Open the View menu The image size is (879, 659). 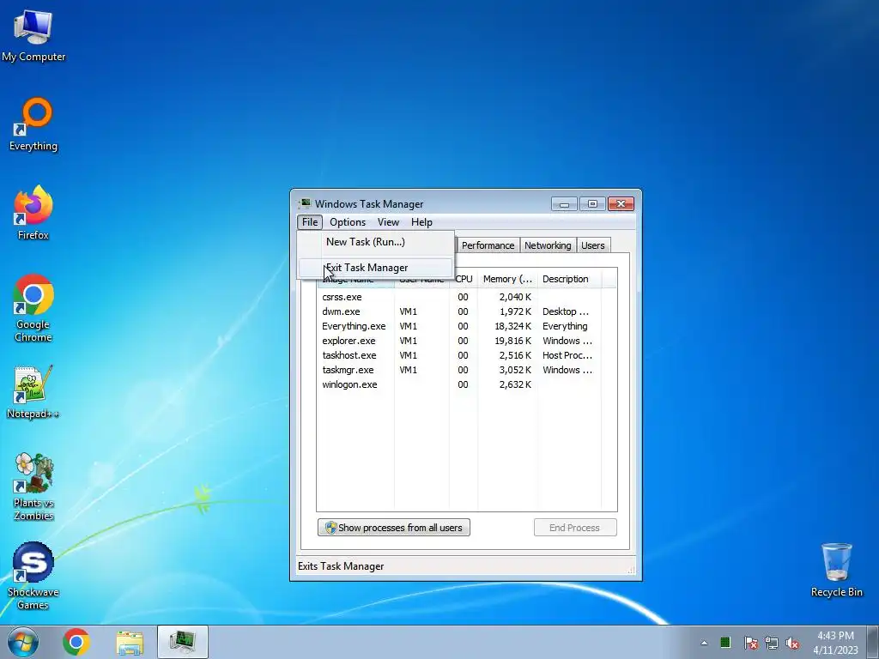point(388,222)
